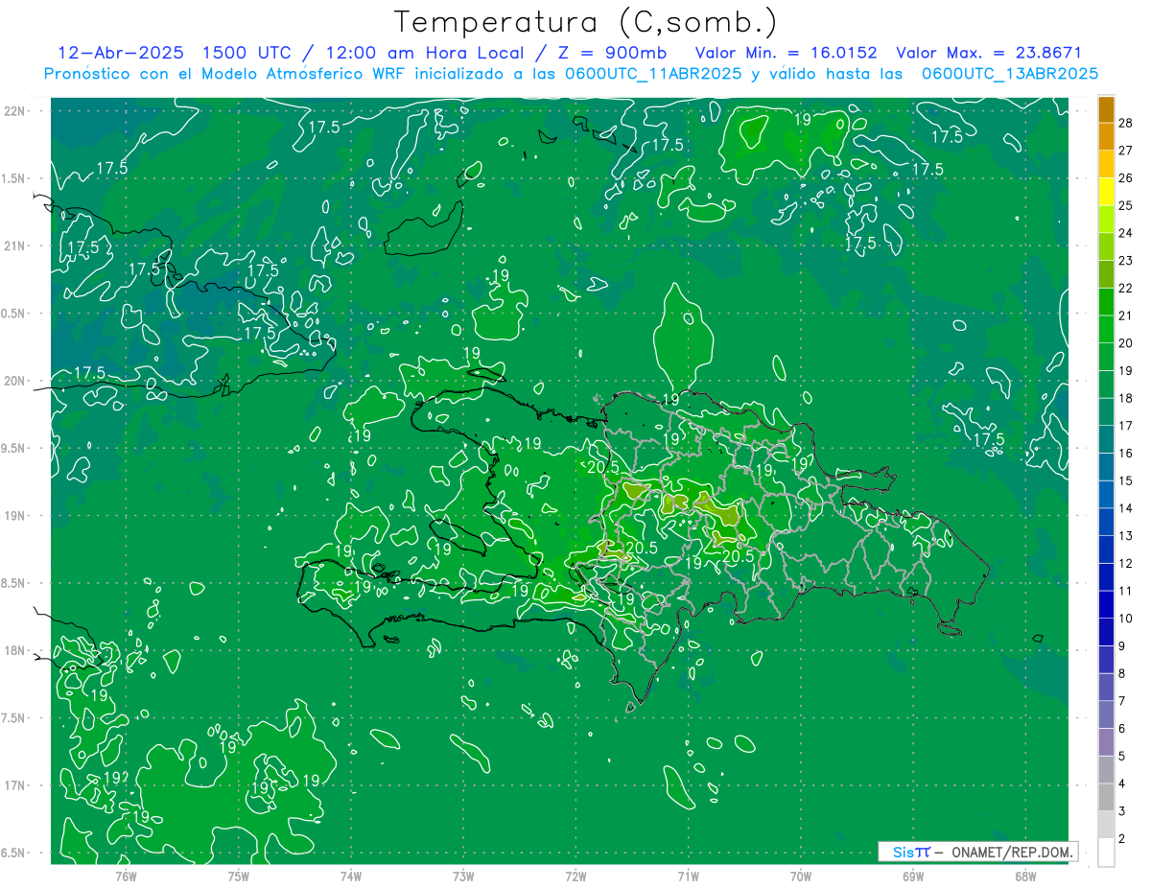Click the '21N' latitude axis label

pos(15,246)
